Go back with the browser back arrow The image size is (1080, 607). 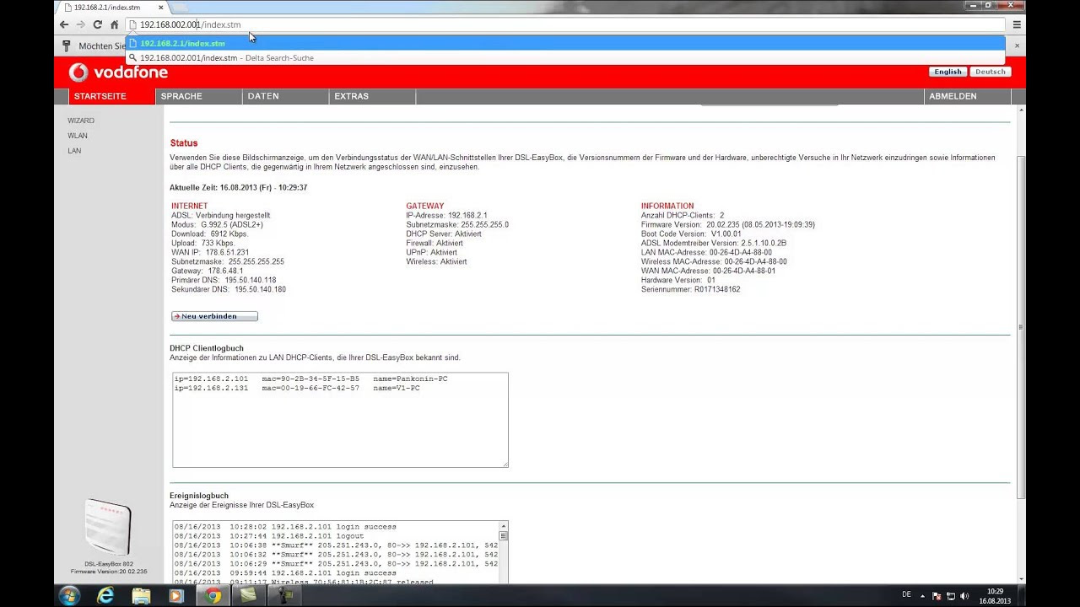[x=64, y=24]
